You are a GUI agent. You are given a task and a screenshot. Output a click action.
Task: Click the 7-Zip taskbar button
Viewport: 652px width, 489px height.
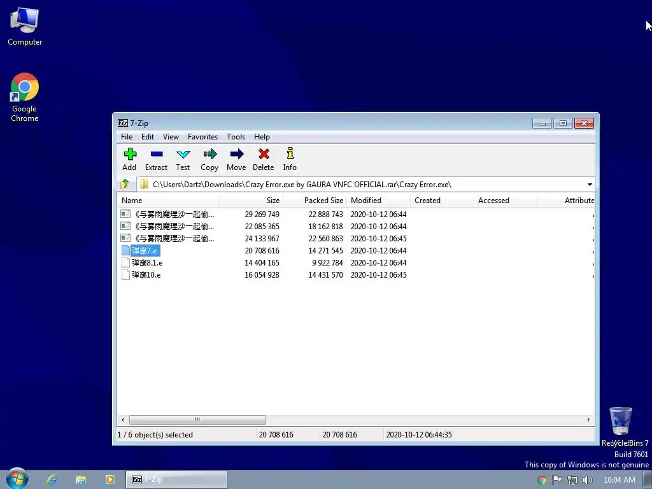pyautogui.click(x=176, y=479)
